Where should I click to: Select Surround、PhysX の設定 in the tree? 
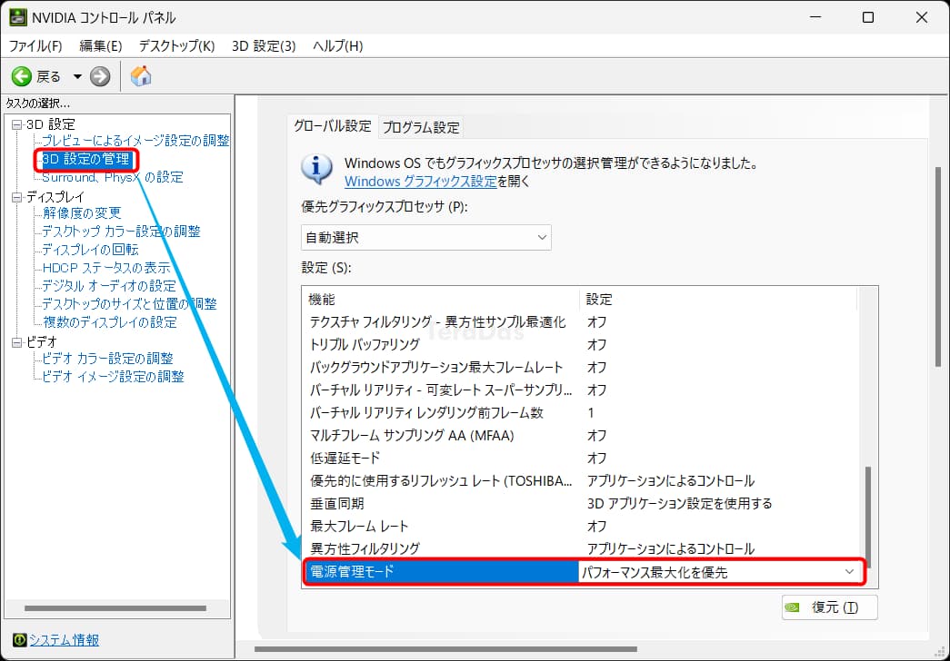coord(112,177)
